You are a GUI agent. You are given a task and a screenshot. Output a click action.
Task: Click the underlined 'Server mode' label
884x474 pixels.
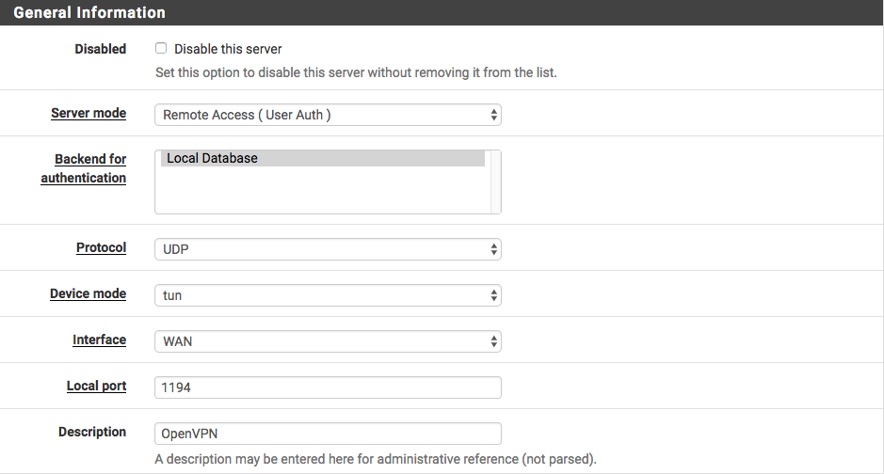point(88,113)
